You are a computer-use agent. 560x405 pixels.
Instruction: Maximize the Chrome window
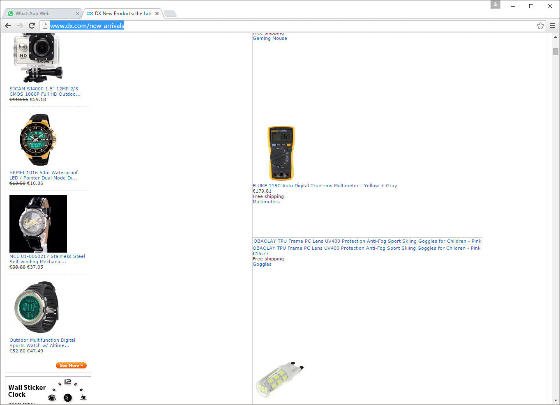[531, 6]
